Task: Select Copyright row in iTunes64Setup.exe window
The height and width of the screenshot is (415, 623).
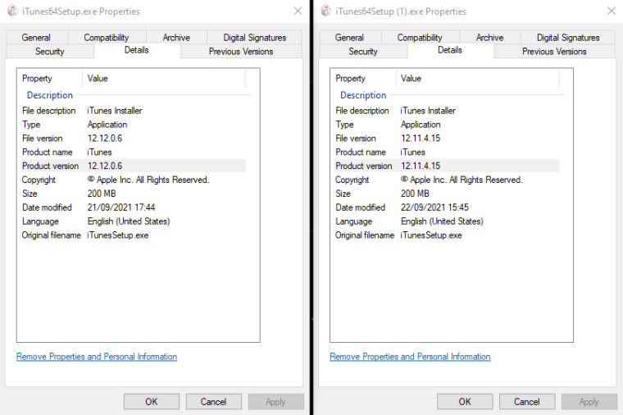Action: click(133, 180)
